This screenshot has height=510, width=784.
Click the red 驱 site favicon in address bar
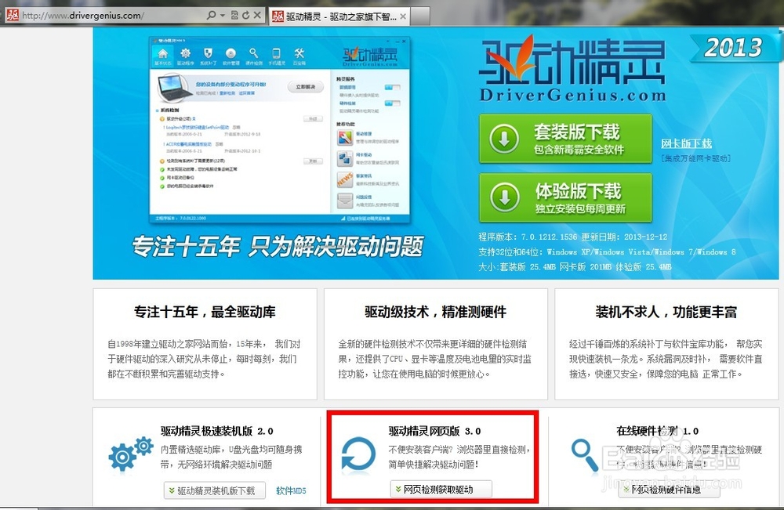tap(13, 15)
